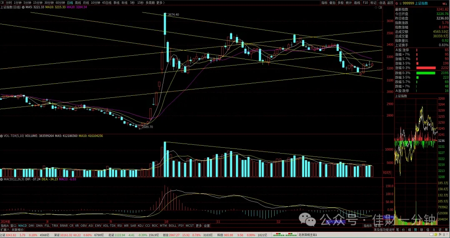
Task: Click the 北京双线主站1 server status
Action: 308,235
